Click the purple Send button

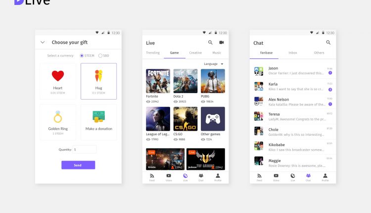[78, 165]
